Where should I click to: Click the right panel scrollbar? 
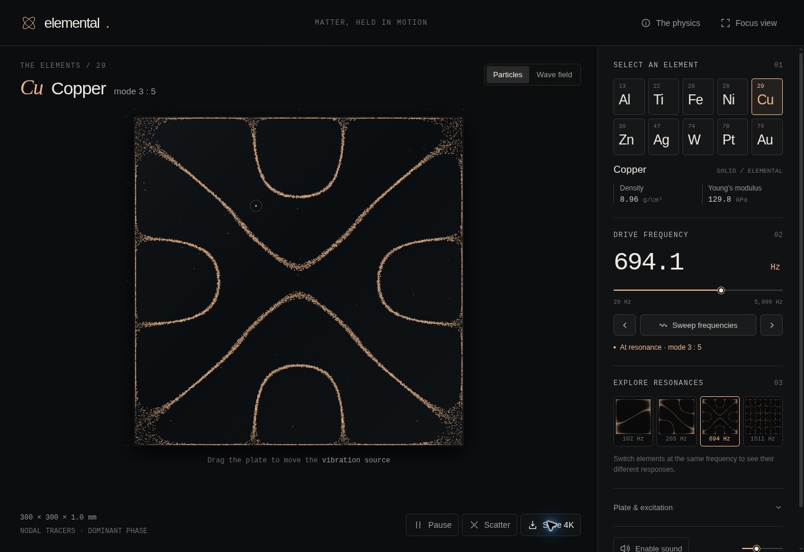click(800, 280)
